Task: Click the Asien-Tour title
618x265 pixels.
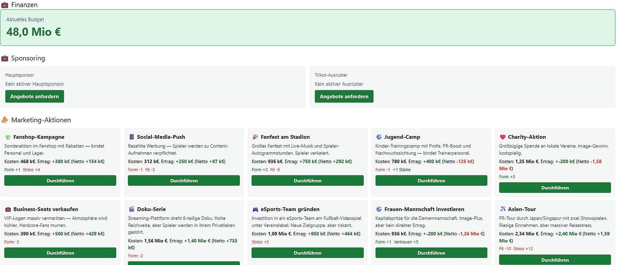Action: (x=522, y=209)
